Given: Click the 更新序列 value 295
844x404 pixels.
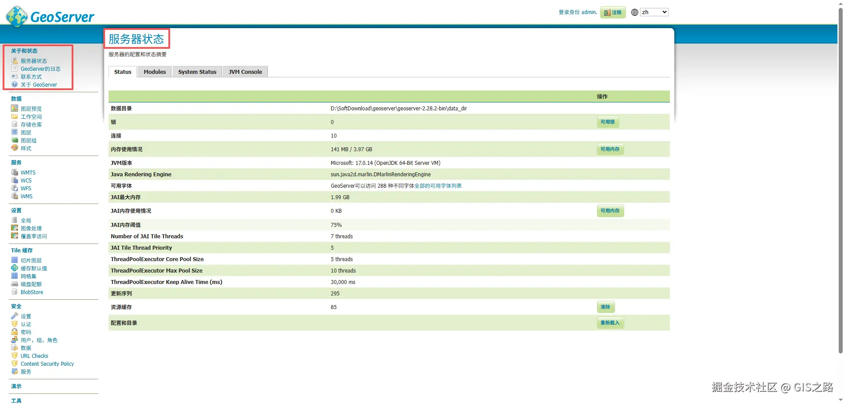Looking at the screenshot, I should click(335, 294).
